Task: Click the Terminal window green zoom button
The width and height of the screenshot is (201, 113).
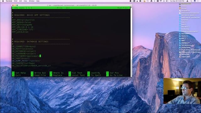Action: (17, 5)
